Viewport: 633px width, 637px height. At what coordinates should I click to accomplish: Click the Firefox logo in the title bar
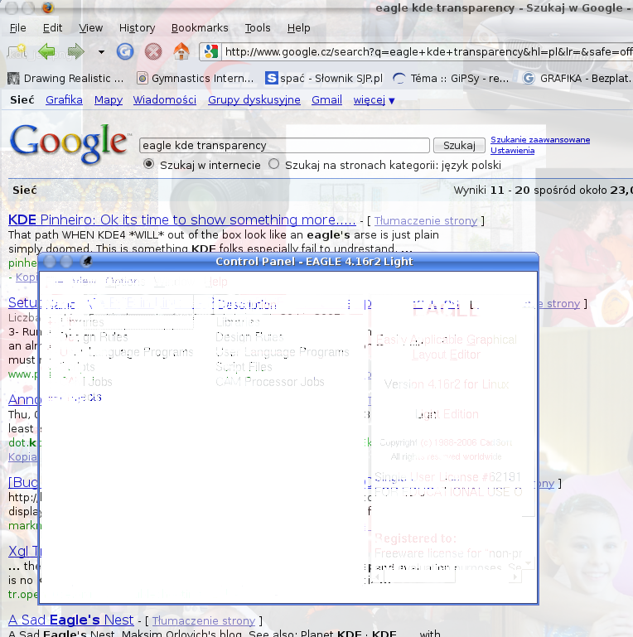(48, 7)
